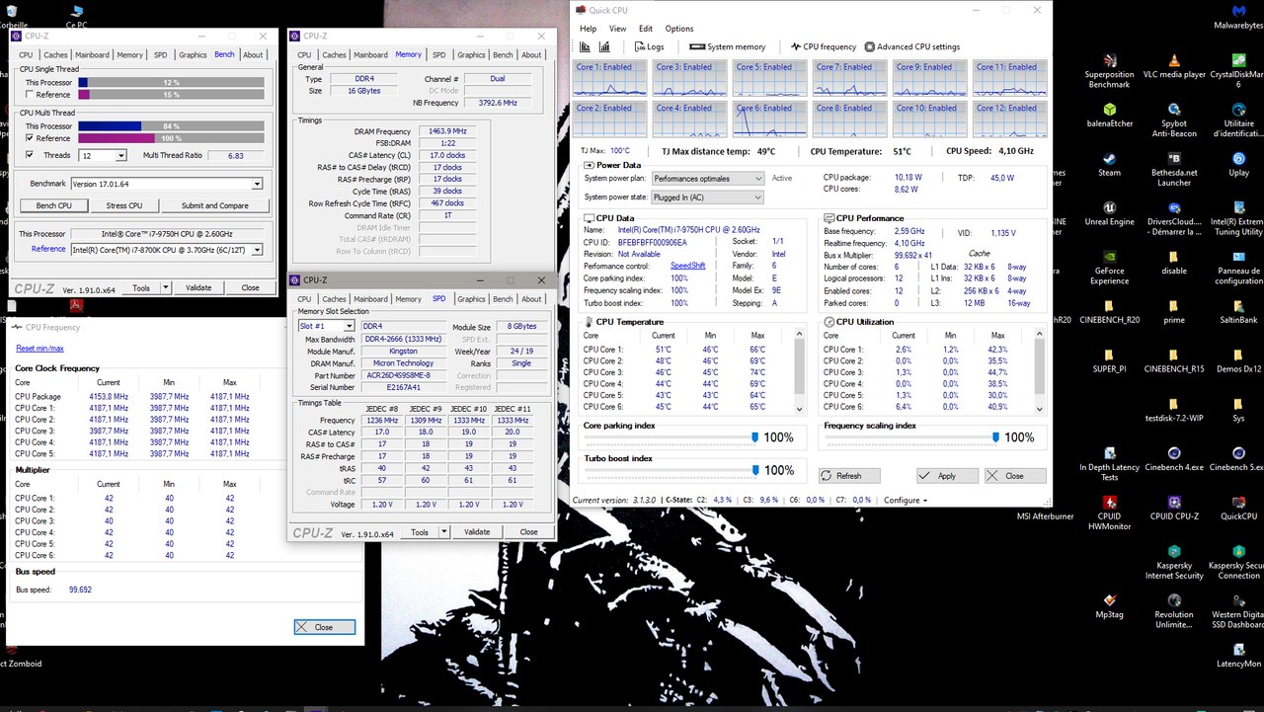Screen dimensions: 1264x712
Task: Open the CPUID CPU-Z desktop icon
Action: (1174, 509)
